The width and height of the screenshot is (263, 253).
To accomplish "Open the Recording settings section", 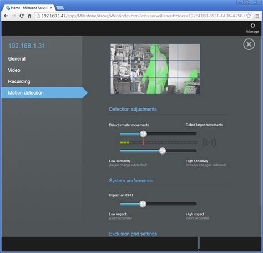I will (19, 81).
